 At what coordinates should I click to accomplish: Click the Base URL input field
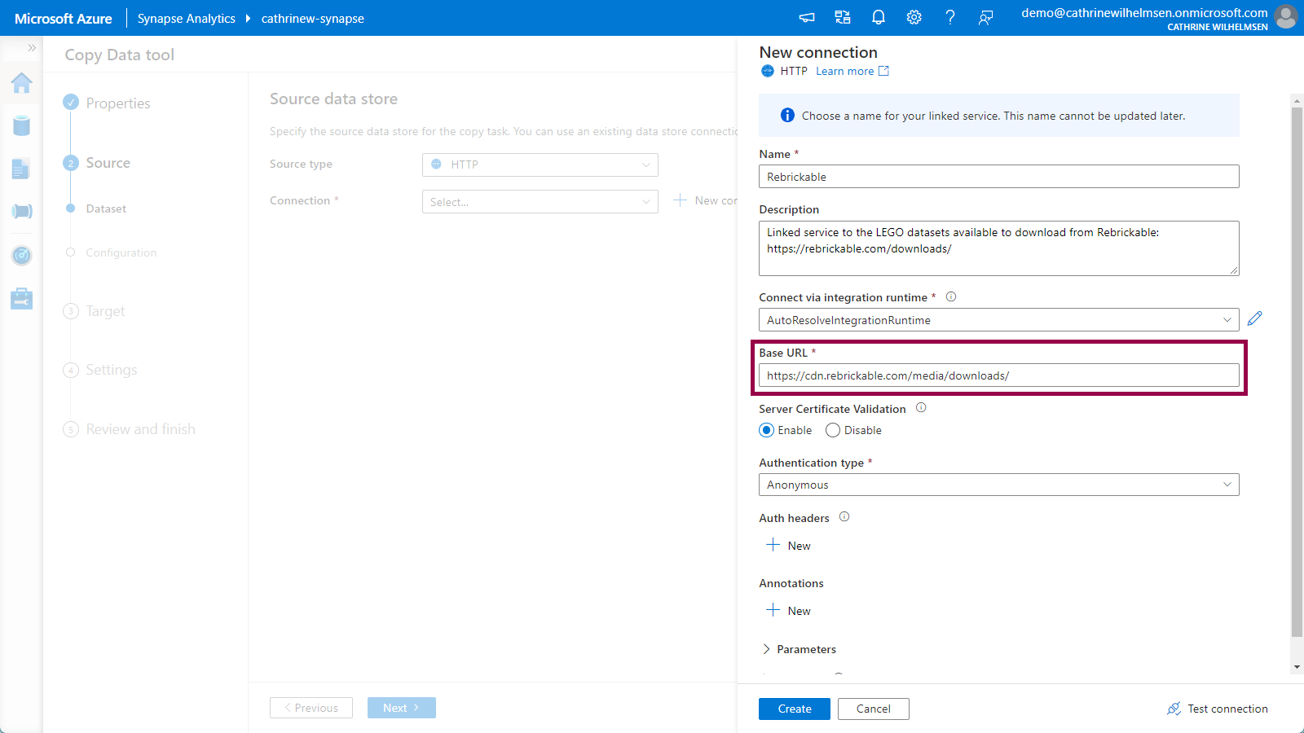click(x=998, y=375)
